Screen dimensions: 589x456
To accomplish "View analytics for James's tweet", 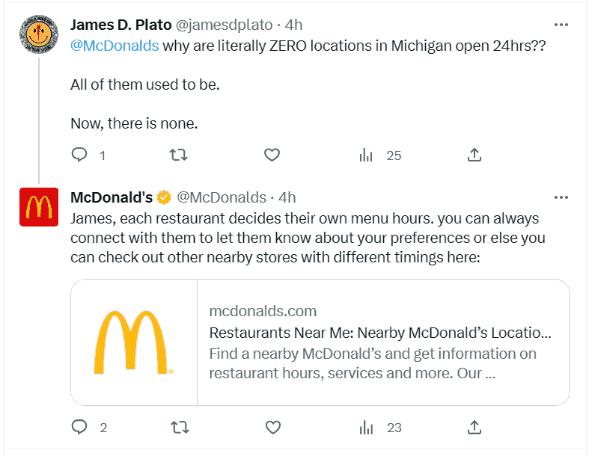I will tap(367, 155).
